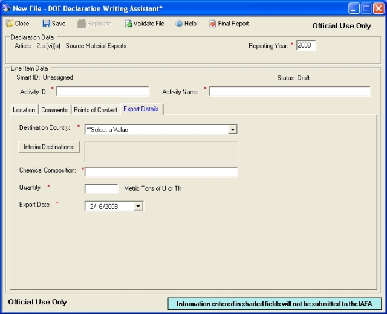Click the 'Source Material Exports' article text

pyautogui.click(x=96, y=46)
